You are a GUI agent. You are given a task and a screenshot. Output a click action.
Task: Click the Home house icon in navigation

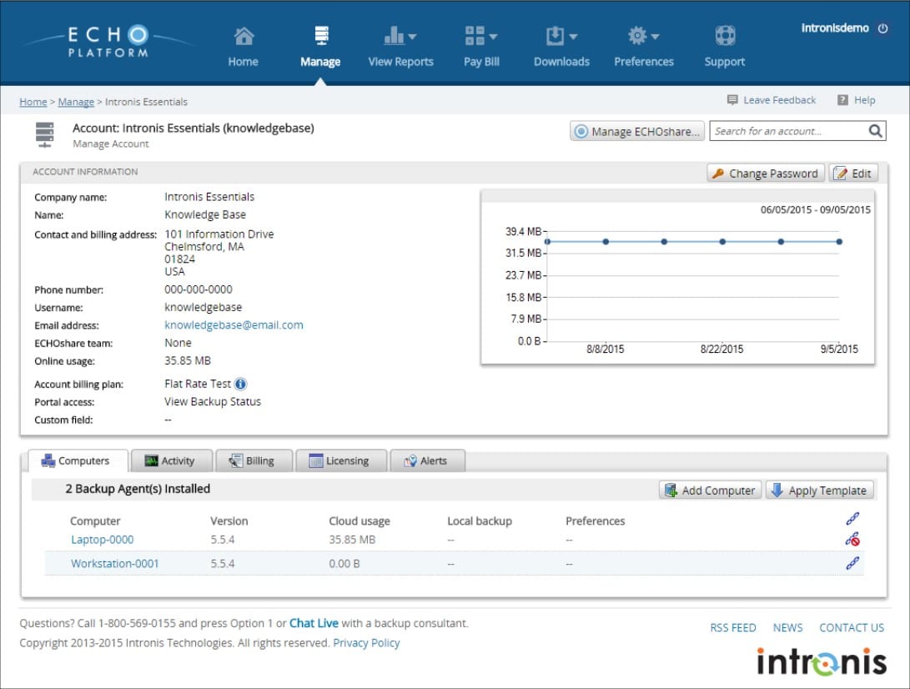244,37
